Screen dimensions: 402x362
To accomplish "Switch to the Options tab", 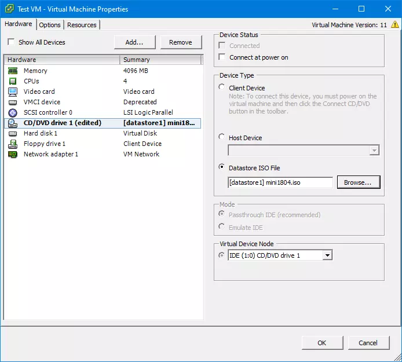I will pyautogui.click(x=50, y=25).
